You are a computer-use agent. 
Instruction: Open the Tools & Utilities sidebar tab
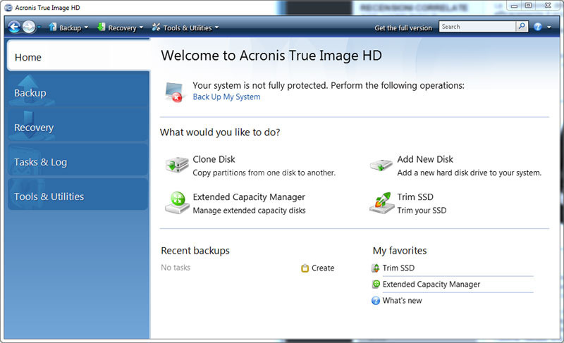click(x=78, y=194)
